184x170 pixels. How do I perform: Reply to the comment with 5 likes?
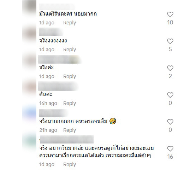[70, 49]
